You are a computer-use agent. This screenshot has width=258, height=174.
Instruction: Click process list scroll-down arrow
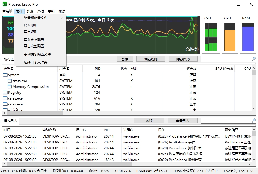[254, 108]
